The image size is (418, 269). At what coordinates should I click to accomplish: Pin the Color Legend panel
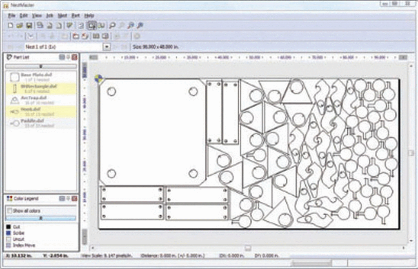[69, 198]
